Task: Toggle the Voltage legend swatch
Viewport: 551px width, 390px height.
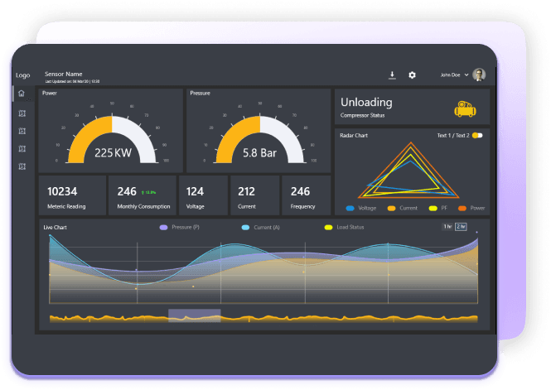Action: coord(350,208)
